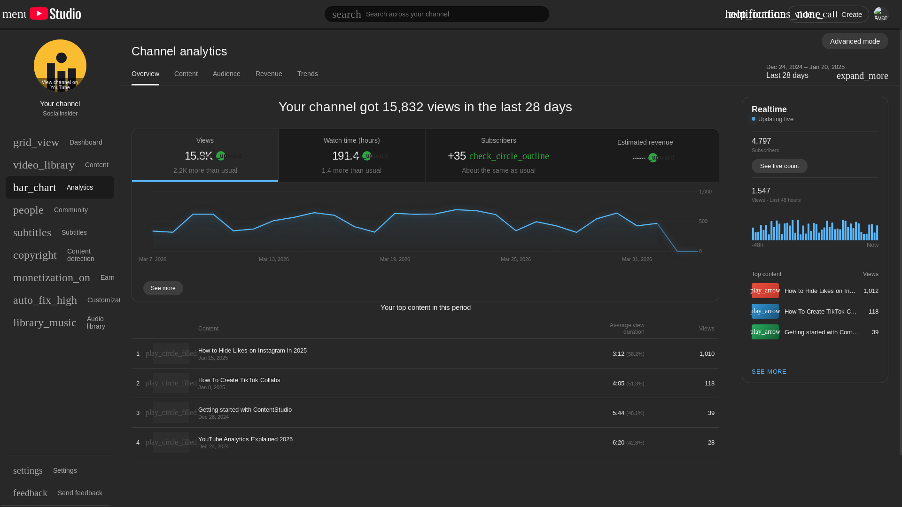Image resolution: width=902 pixels, height=507 pixels.
Task: Select the Estimated revenue metric card
Action: click(645, 155)
